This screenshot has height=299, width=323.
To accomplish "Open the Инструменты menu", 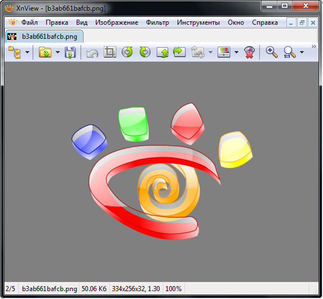I will click(198, 22).
